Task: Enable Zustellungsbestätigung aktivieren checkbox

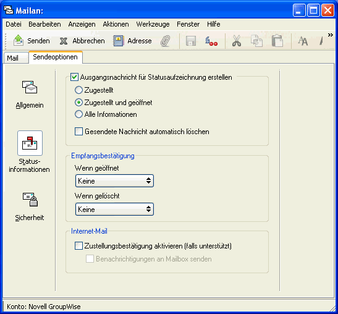Action: coord(78,245)
